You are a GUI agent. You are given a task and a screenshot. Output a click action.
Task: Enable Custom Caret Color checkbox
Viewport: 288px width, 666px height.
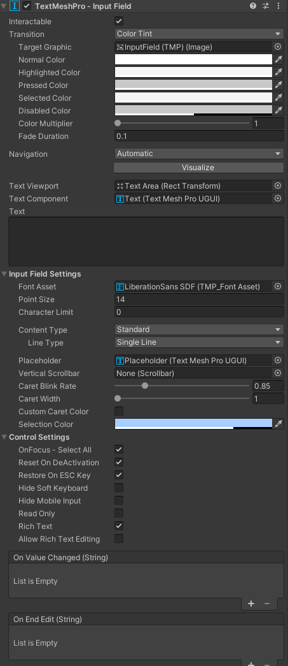(x=119, y=411)
